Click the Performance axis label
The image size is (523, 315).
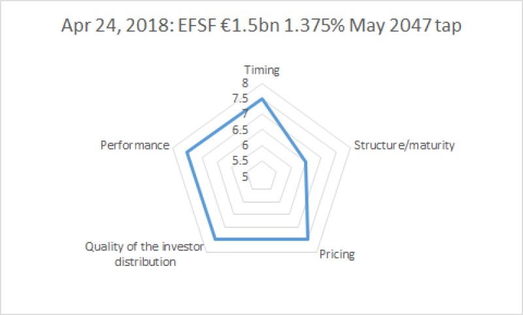point(135,145)
